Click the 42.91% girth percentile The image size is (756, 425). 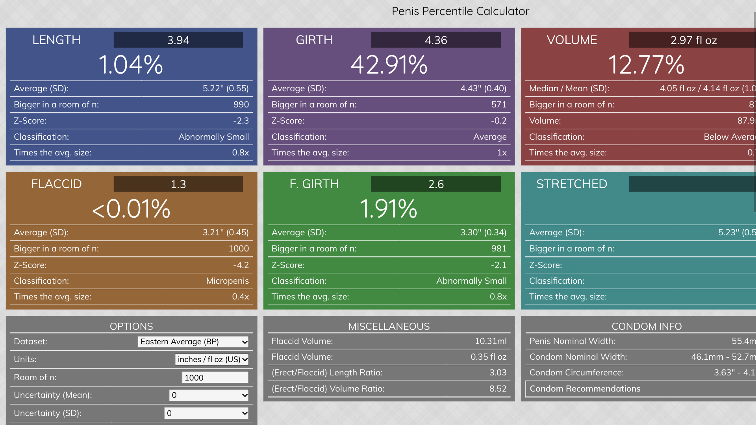tap(389, 65)
